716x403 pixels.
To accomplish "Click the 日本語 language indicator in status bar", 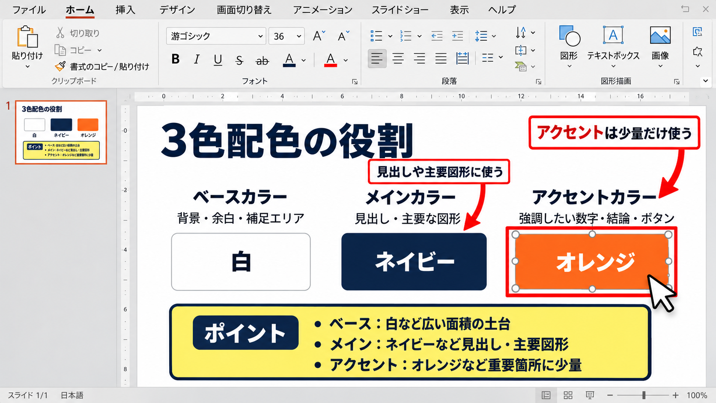I will (72, 395).
